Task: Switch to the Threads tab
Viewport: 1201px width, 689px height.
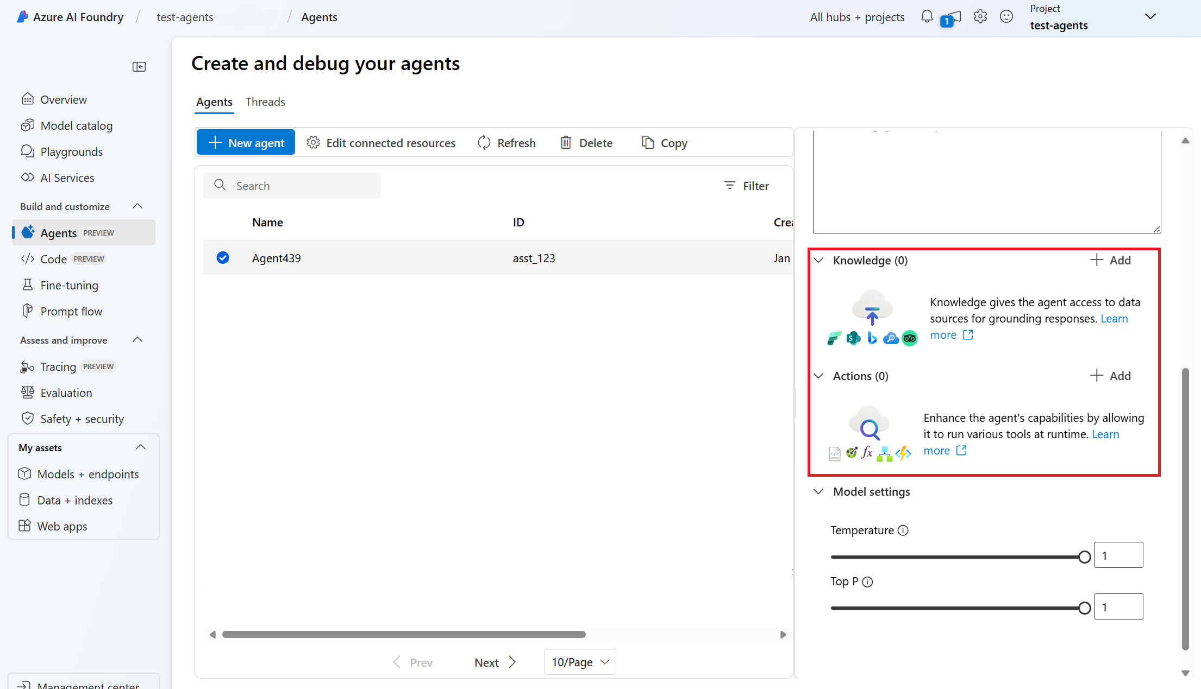Action: (x=265, y=102)
